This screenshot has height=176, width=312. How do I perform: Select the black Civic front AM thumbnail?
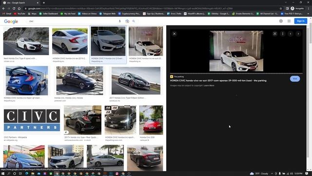click(120, 120)
